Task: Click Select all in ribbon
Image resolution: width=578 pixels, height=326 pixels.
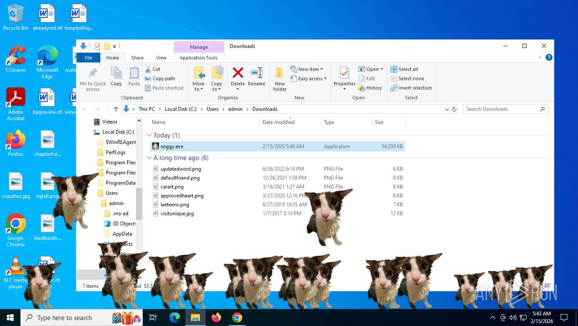Action: coord(404,69)
